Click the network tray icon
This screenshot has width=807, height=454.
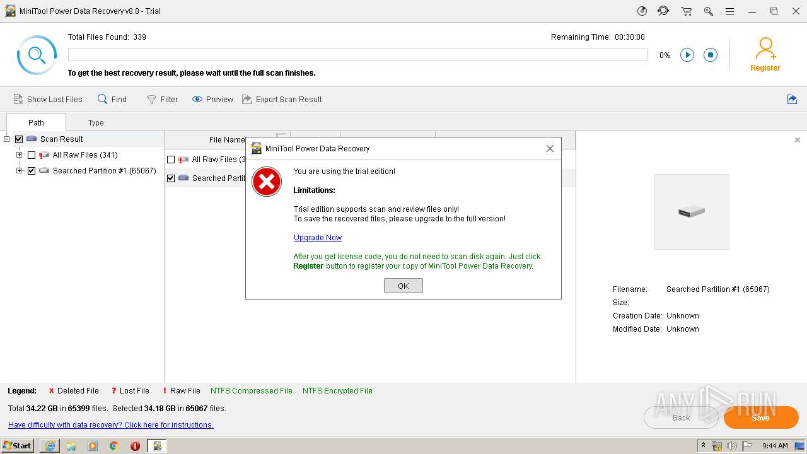[x=717, y=446]
